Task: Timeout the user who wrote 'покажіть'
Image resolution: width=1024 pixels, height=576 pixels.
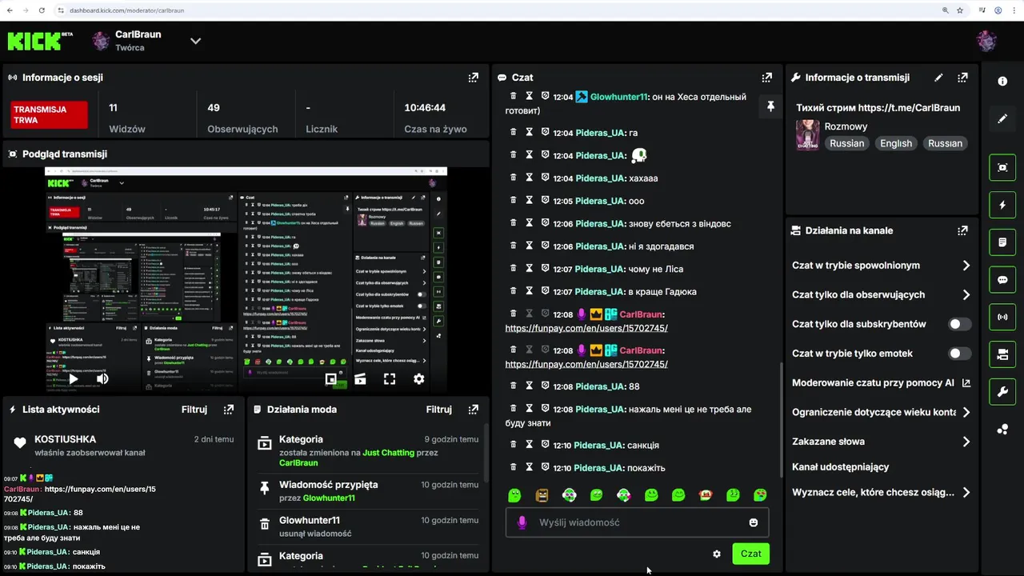Action: pos(529,467)
